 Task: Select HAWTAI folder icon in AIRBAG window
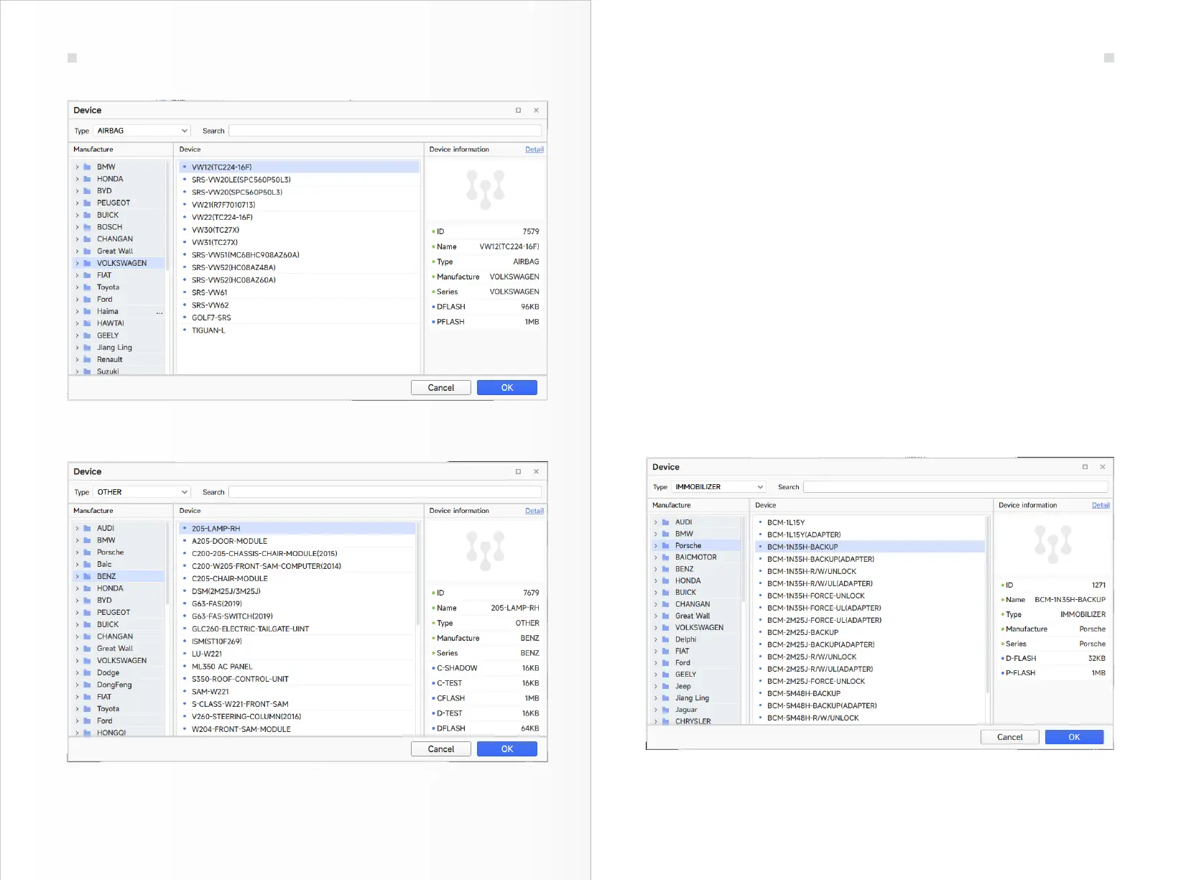pyautogui.click(x=88, y=323)
